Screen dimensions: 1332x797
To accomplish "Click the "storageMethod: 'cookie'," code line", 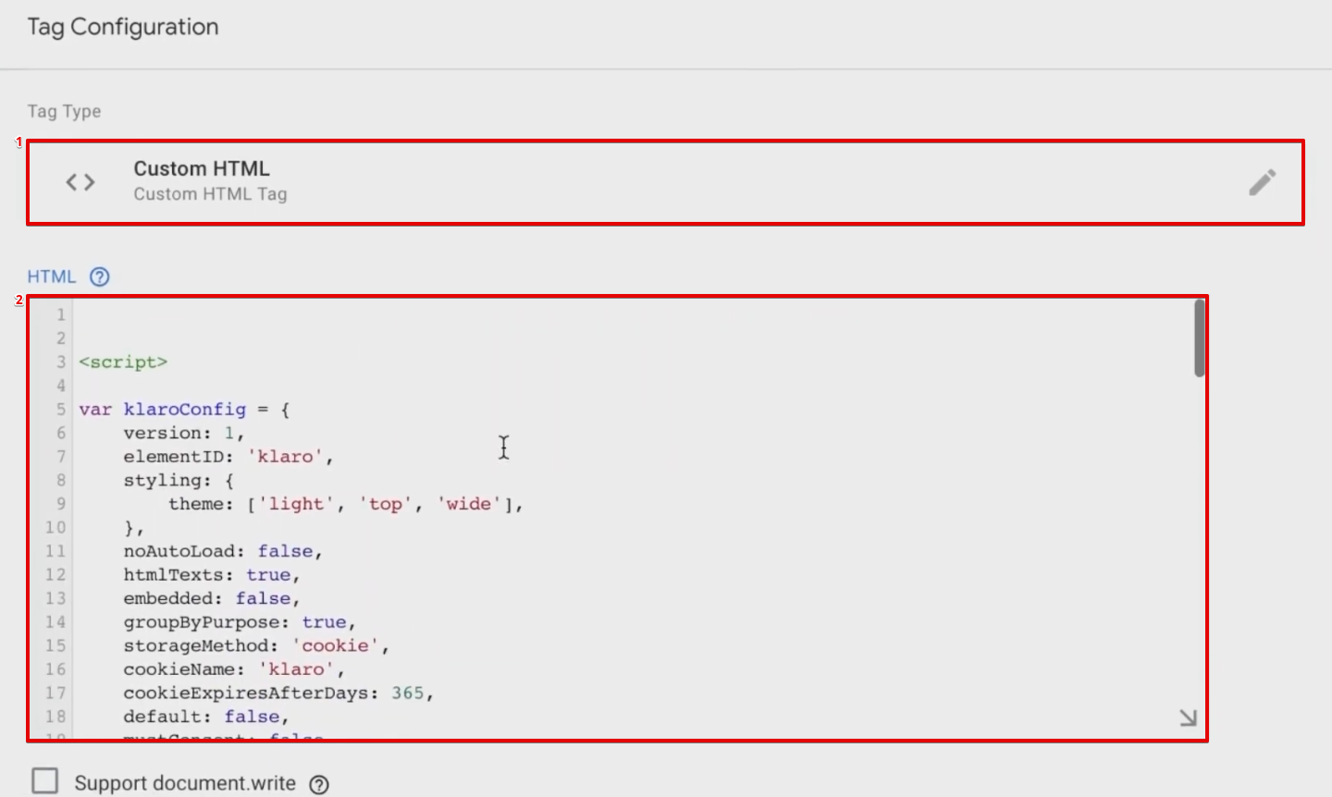I will (256, 646).
